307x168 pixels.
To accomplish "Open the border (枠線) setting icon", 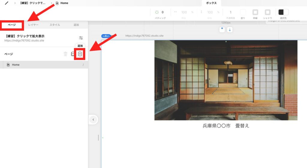I will [x=255, y=12].
